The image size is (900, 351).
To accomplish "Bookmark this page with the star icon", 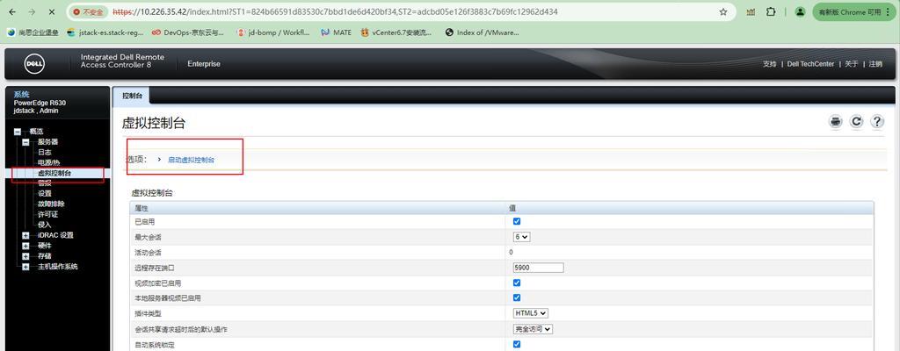I will [723, 11].
